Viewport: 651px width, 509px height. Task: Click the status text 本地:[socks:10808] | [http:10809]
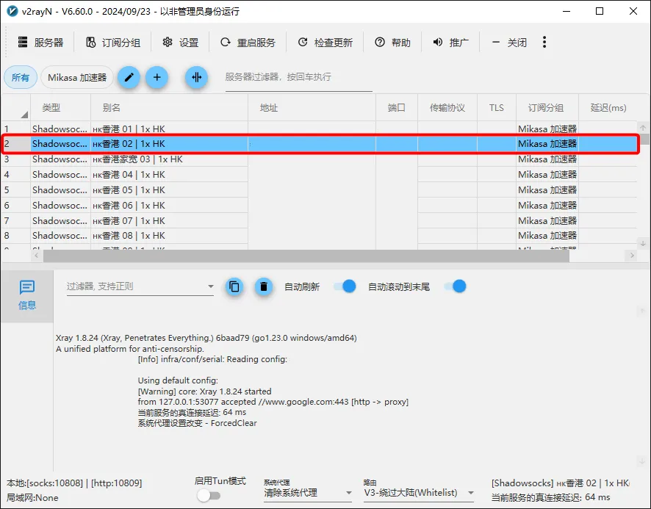(74, 483)
